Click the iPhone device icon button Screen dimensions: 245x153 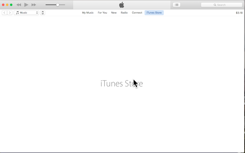click(43, 13)
